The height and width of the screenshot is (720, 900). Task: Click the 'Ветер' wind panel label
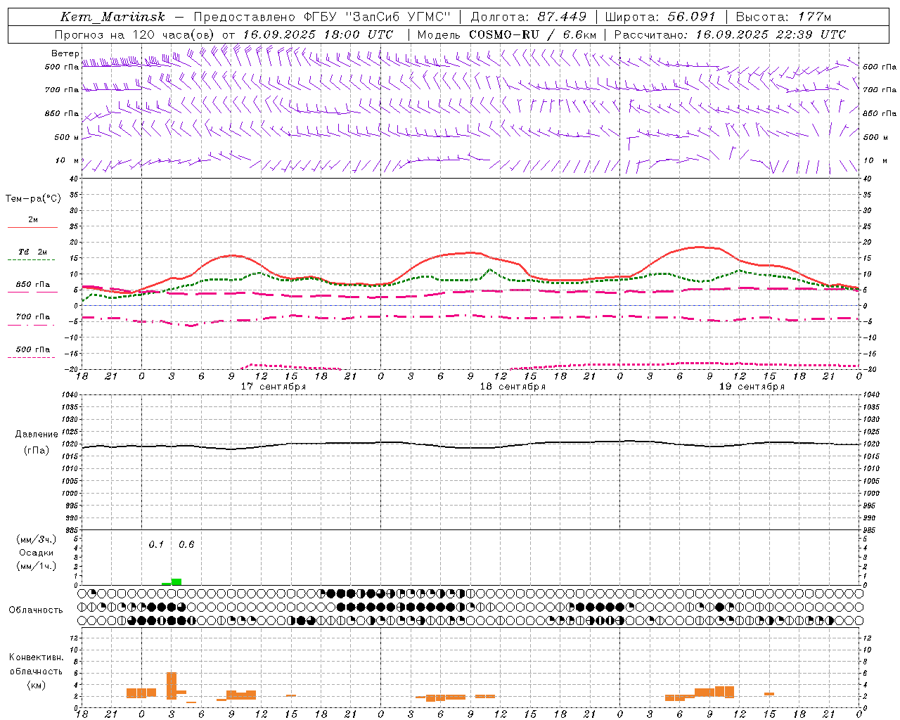65,53
